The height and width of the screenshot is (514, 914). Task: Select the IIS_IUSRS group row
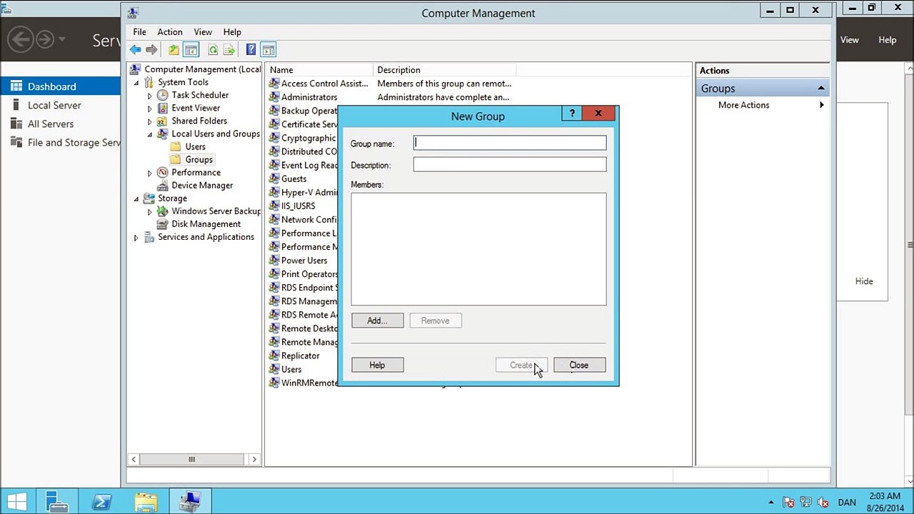[x=298, y=206]
